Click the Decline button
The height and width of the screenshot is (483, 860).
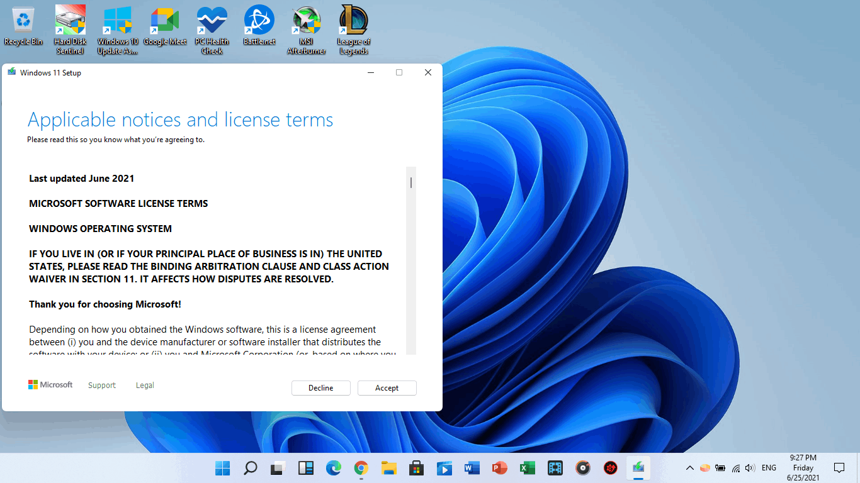pyautogui.click(x=320, y=388)
